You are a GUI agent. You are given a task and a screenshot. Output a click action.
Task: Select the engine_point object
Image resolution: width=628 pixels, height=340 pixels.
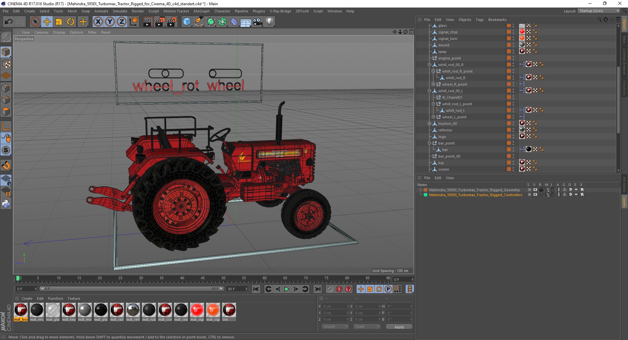click(449, 58)
